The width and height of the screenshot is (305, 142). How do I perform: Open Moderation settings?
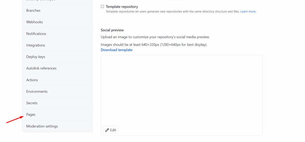click(x=57, y=126)
